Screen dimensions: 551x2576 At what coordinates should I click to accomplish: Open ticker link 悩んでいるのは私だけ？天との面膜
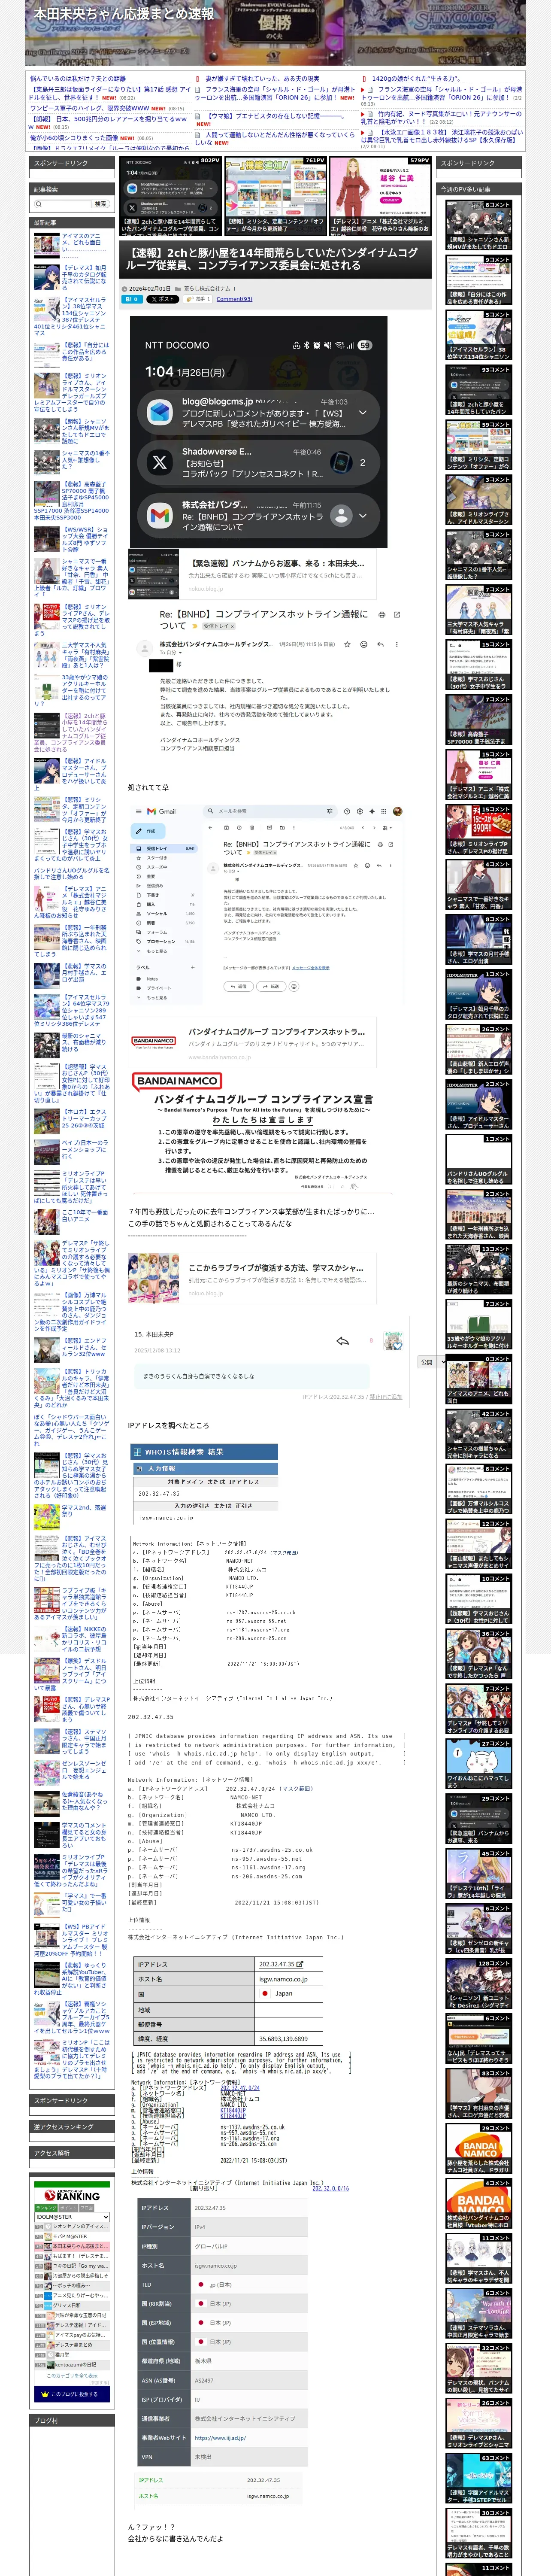(x=78, y=78)
